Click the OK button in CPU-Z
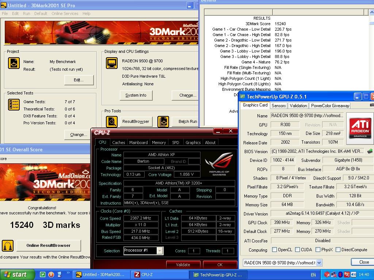 click(220, 265)
